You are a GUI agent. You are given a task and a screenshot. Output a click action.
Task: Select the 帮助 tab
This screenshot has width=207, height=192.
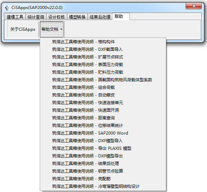click(121, 17)
